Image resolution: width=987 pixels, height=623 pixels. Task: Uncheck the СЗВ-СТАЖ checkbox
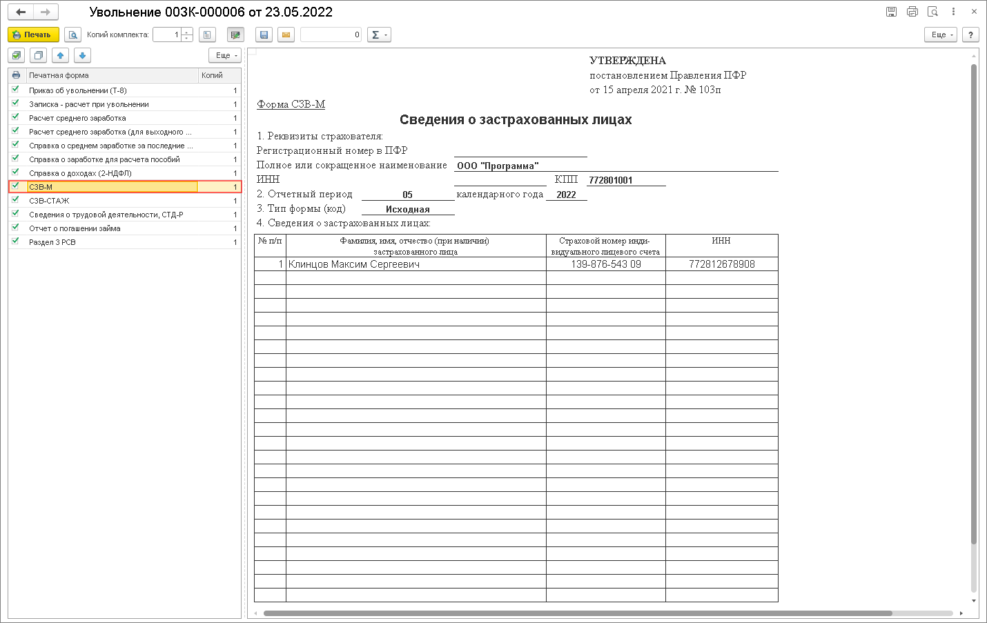[15, 200]
